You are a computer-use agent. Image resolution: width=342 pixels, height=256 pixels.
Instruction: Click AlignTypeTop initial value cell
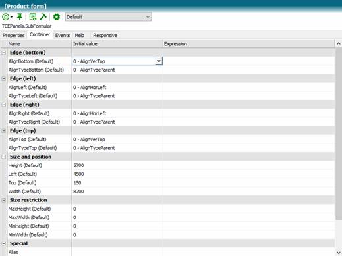117,148
